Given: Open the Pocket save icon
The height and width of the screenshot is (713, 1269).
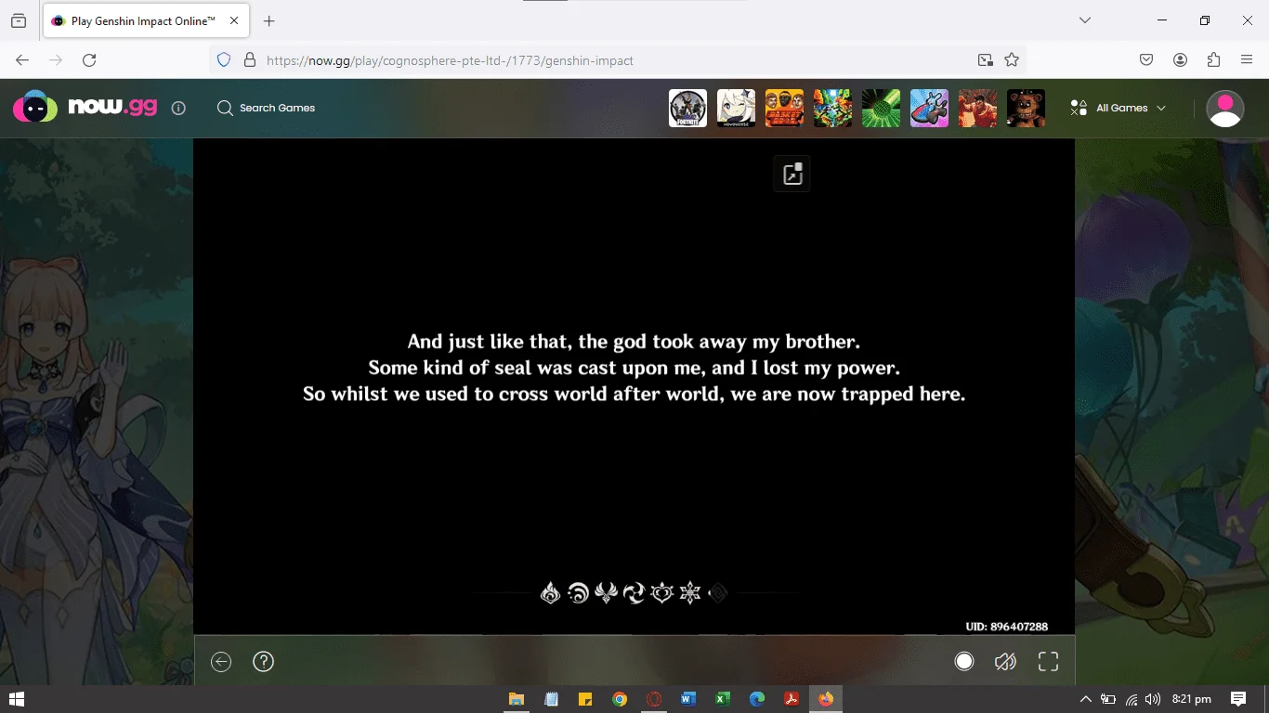Looking at the screenshot, I should (x=1146, y=59).
